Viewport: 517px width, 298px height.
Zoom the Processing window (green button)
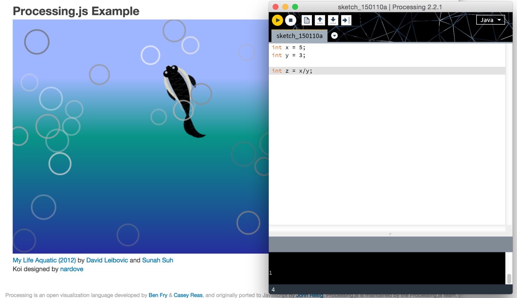pyautogui.click(x=295, y=7)
